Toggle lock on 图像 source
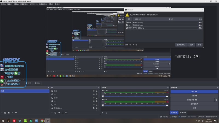Image resolution: width=219 pixels, height=123 pixels. click(97, 91)
